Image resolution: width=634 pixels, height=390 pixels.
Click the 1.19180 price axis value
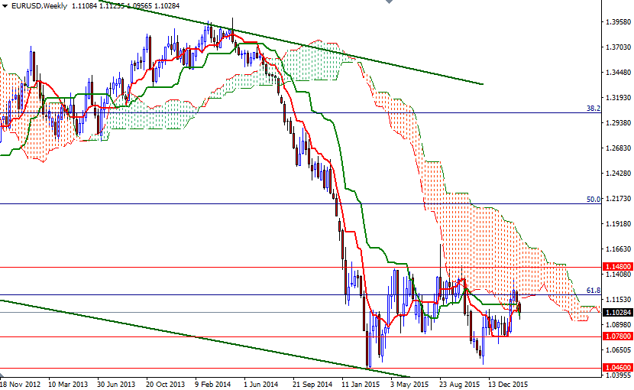click(x=619, y=223)
